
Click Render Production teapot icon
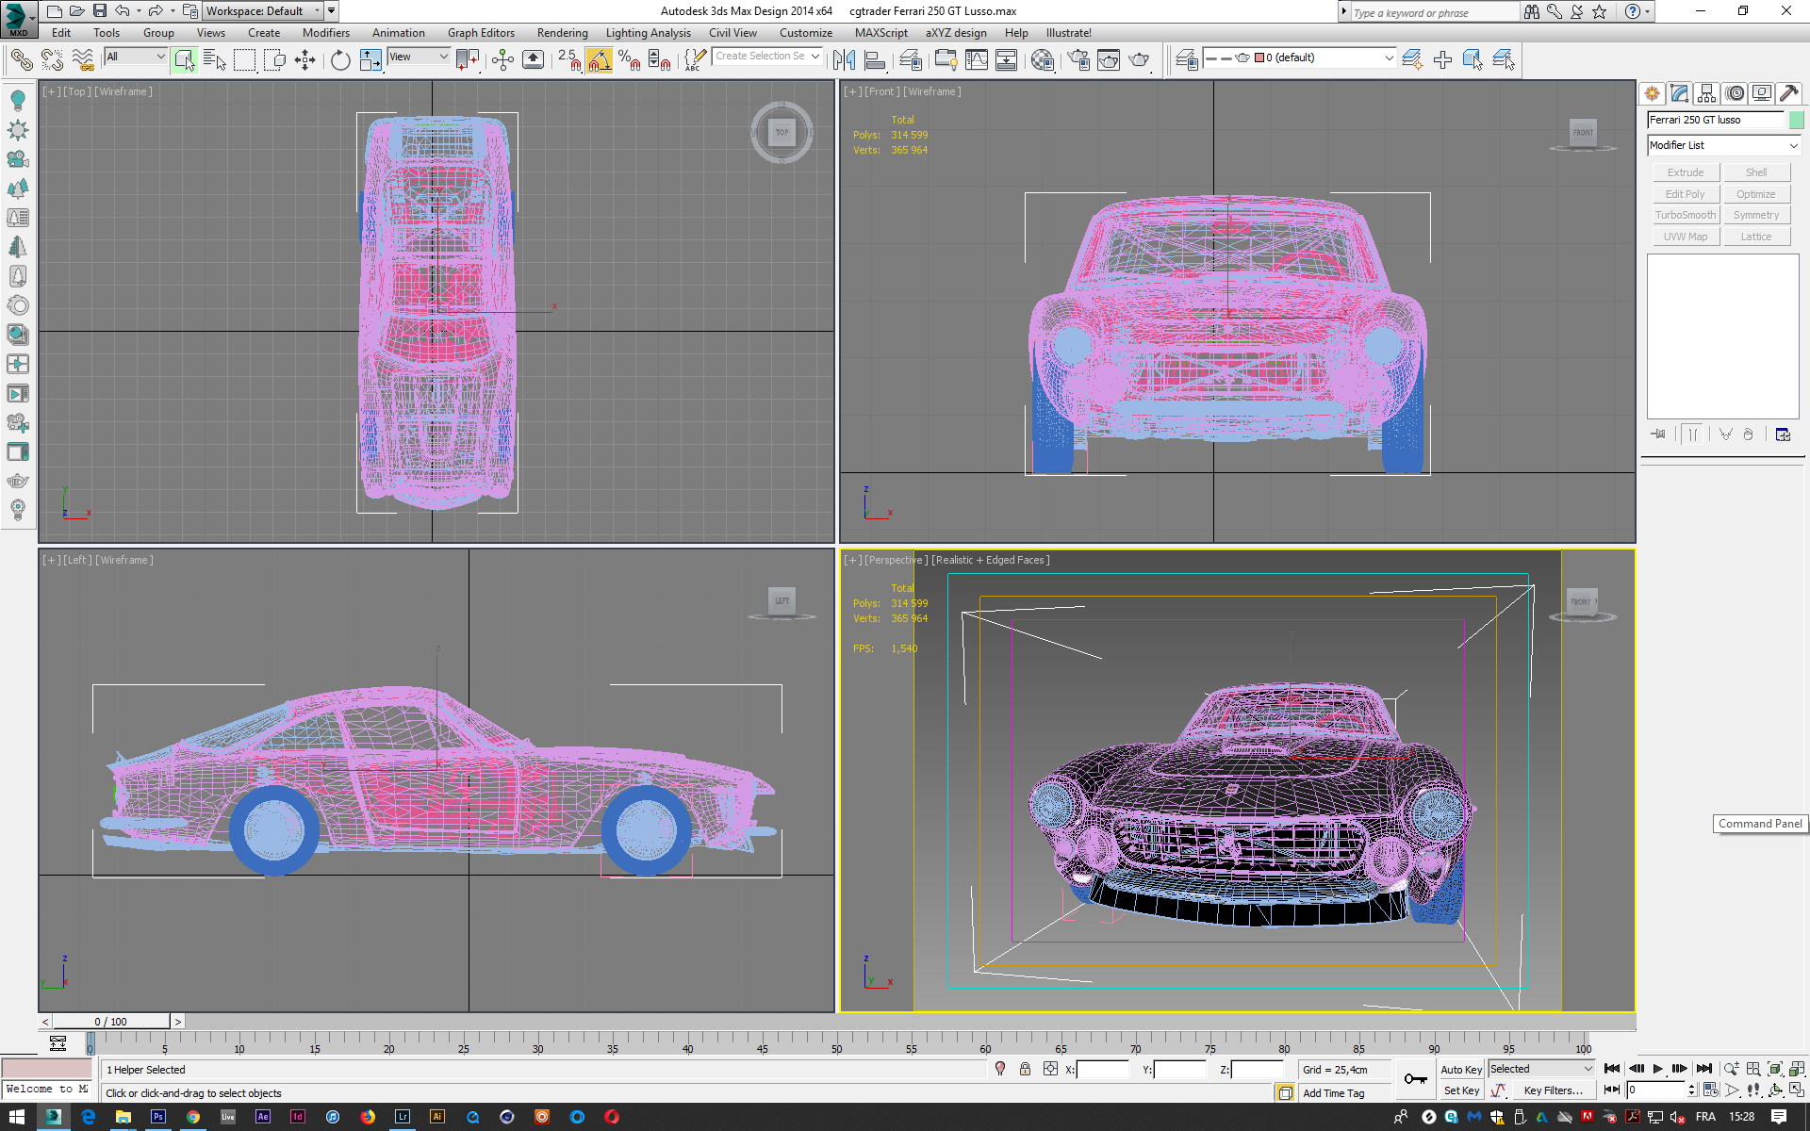coord(1140,60)
